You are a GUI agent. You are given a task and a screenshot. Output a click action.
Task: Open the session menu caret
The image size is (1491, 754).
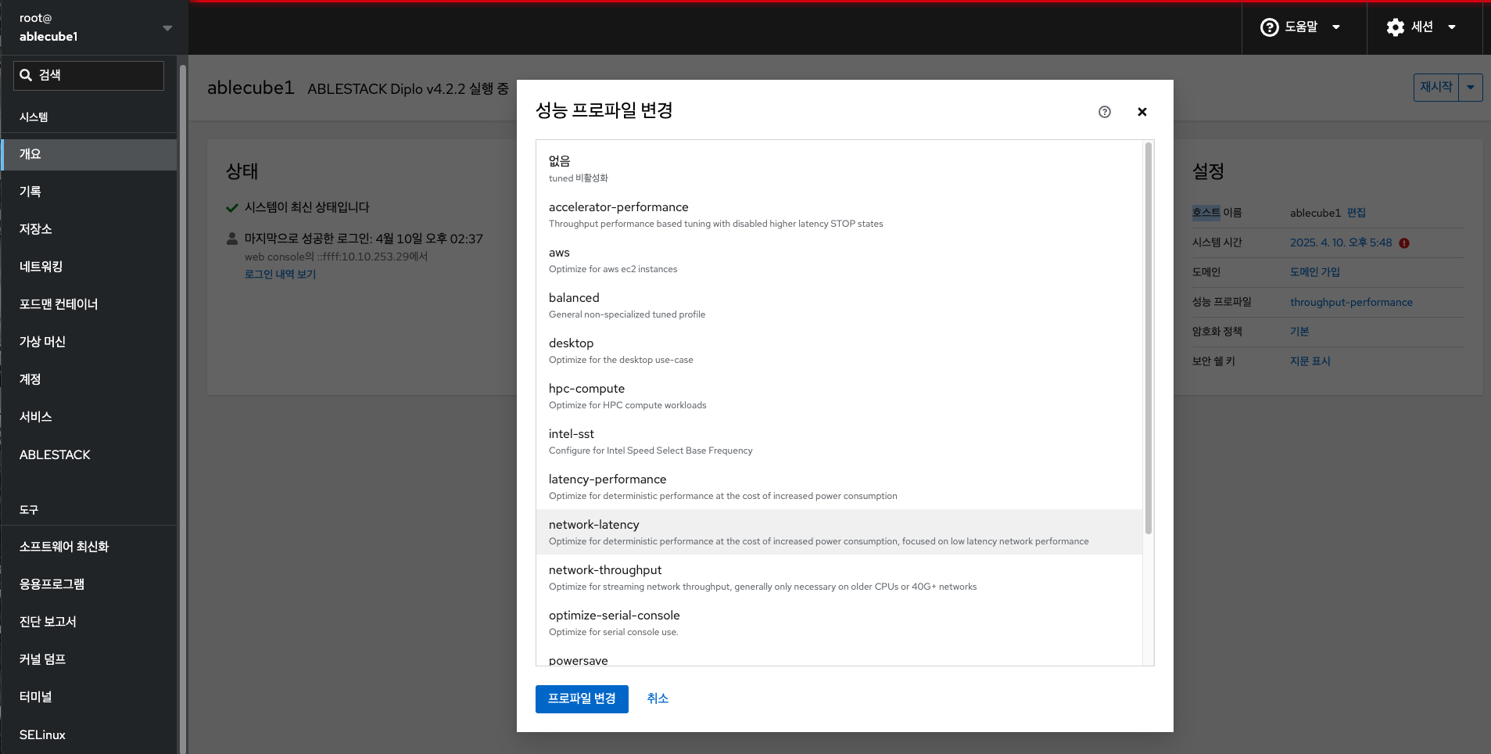[1452, 27]
